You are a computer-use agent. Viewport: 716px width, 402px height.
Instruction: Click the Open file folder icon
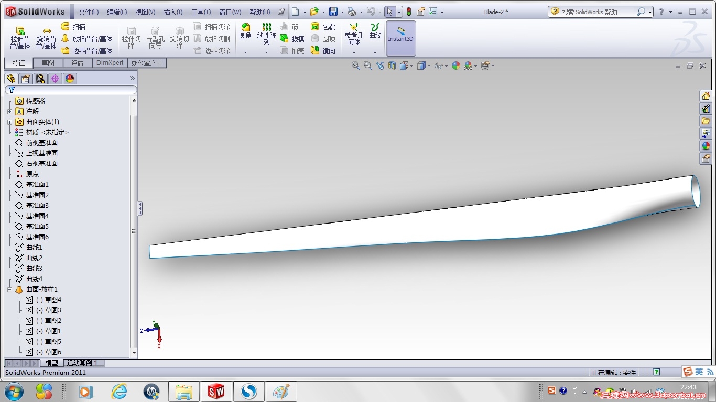pos(314,12)
